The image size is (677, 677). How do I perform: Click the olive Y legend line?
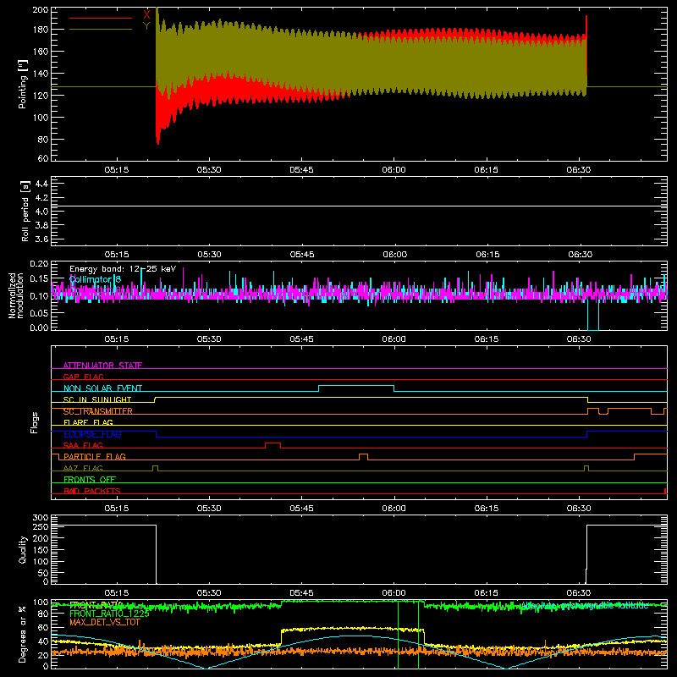click(x=101, y=30)
